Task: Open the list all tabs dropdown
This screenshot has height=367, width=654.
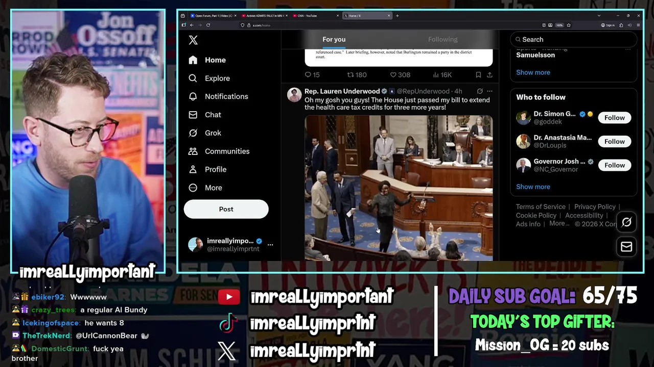Action: 599,16
